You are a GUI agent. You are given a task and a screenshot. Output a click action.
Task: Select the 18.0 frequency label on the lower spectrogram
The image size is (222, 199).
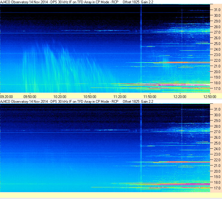(x=217, y=183)
